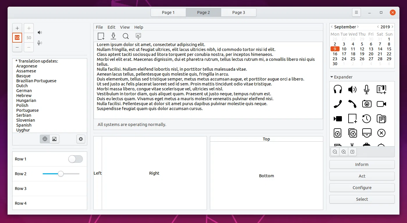Click the download arrow toolbar icon
The width and height of the screenshot is (407, 223).
click(x=113, y=36)
